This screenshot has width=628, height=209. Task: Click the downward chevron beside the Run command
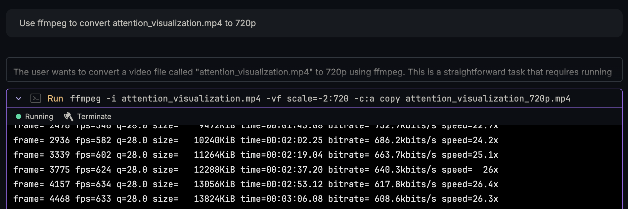pyautogui.click(x=19, y=98)
